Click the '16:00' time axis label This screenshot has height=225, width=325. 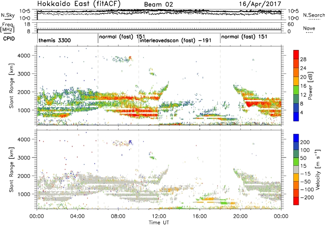coord(199,216)
